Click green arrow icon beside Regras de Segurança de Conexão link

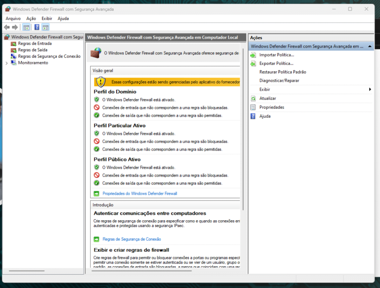(x=96, y=240)
